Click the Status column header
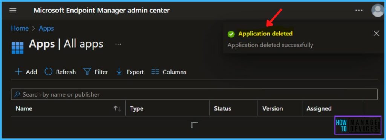Viewport: 386px width, 140px height. coord(222,108)
